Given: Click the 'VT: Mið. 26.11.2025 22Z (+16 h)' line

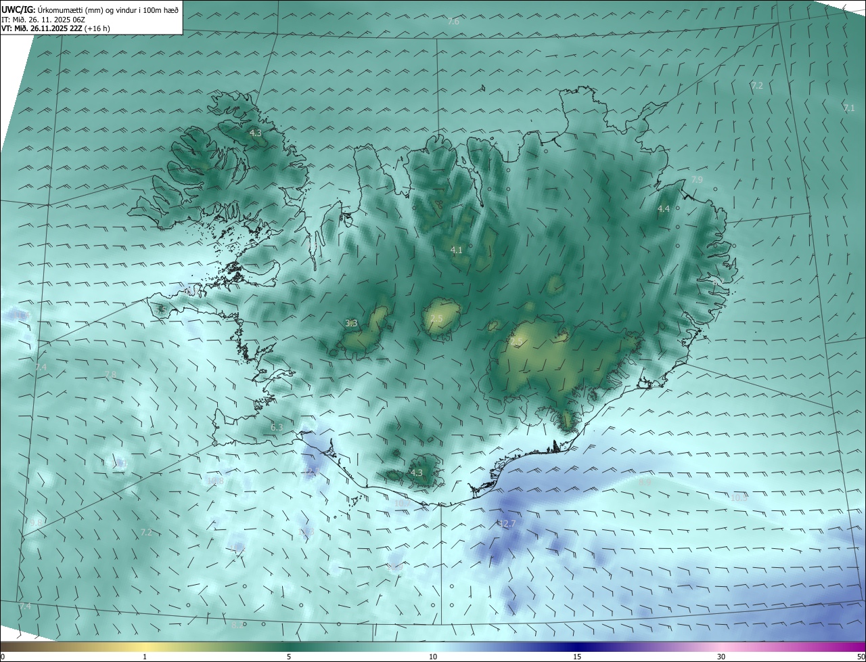Looking at the screenshot, I should point(55,28).
